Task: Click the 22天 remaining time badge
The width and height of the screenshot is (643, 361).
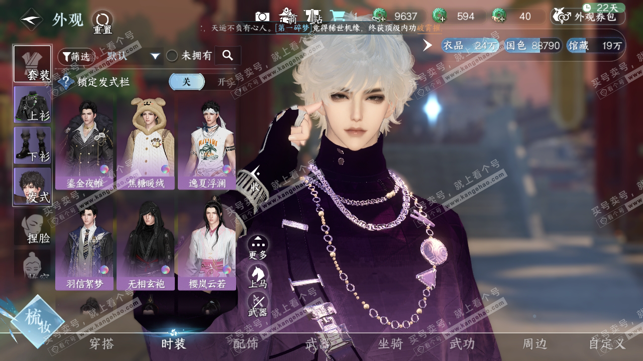Action: (x=603, y=8)
